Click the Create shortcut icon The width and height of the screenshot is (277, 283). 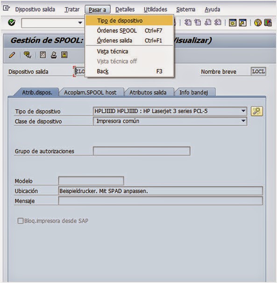click(x=242, y=23)
